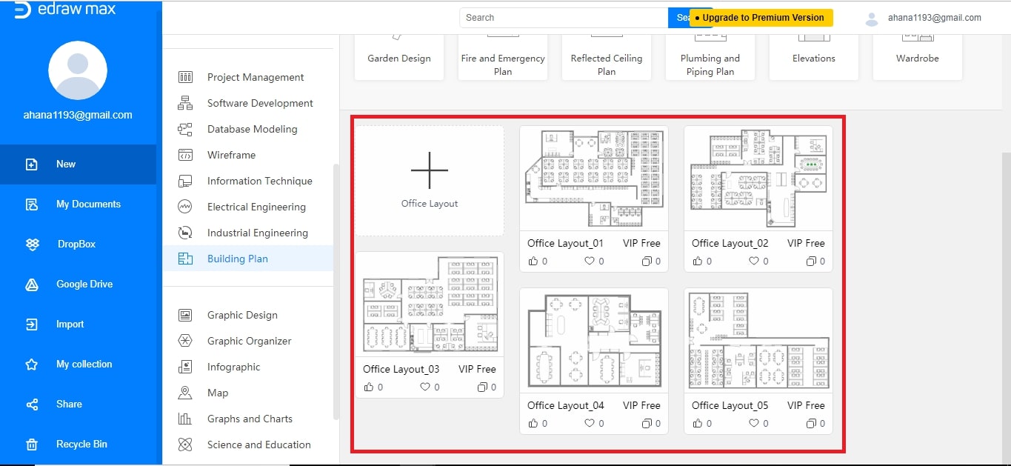
Task: Click the Database Modeling icon
Action: (184, 129)
